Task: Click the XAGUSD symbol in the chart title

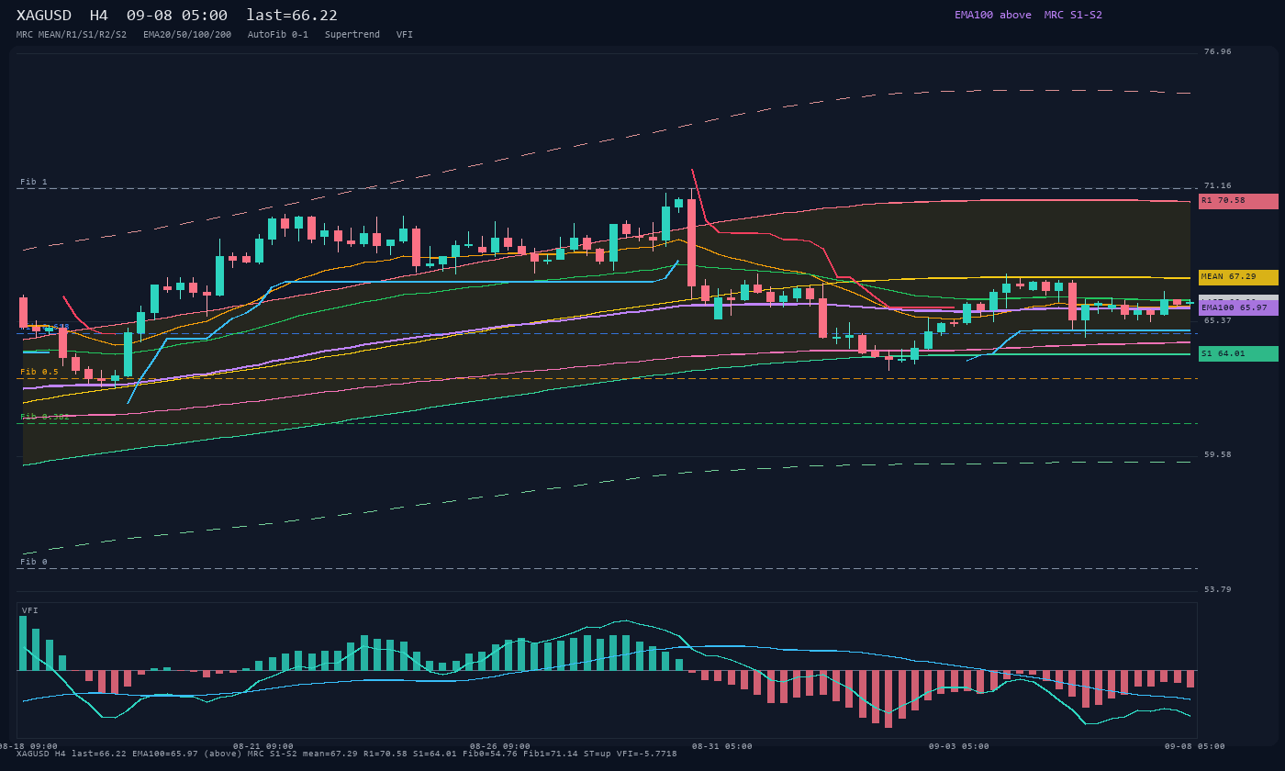Action: tap(44, 16)
